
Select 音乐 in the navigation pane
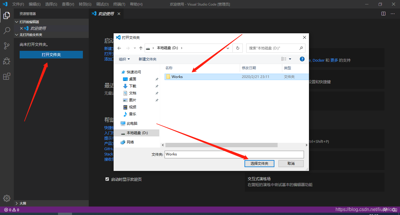point(133,114)
